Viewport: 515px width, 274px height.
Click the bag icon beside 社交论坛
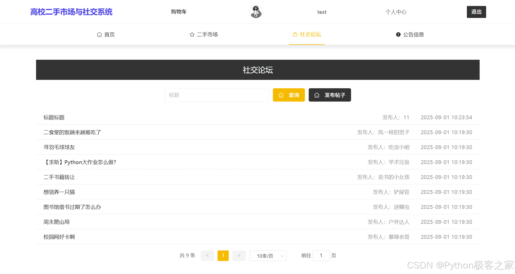pyautogui.click(x=295, y=34)
